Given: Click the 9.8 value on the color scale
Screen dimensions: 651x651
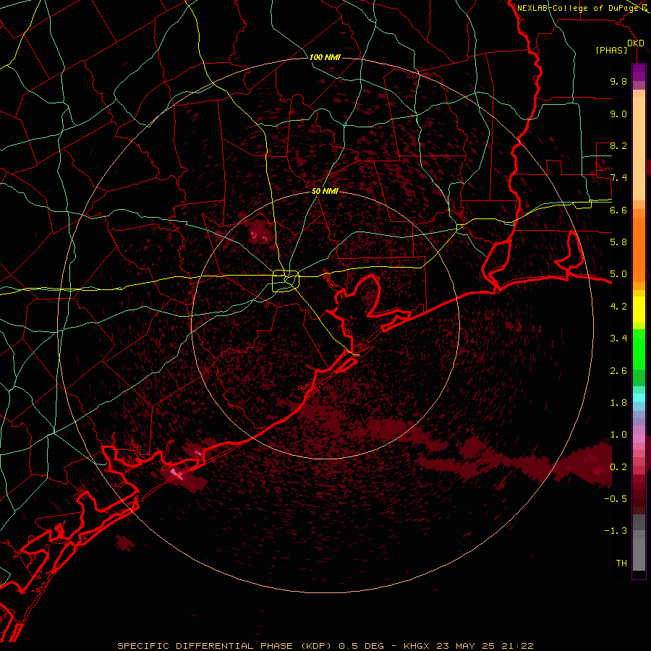Looking at the screenshot, I should click(x=618, y=81).
